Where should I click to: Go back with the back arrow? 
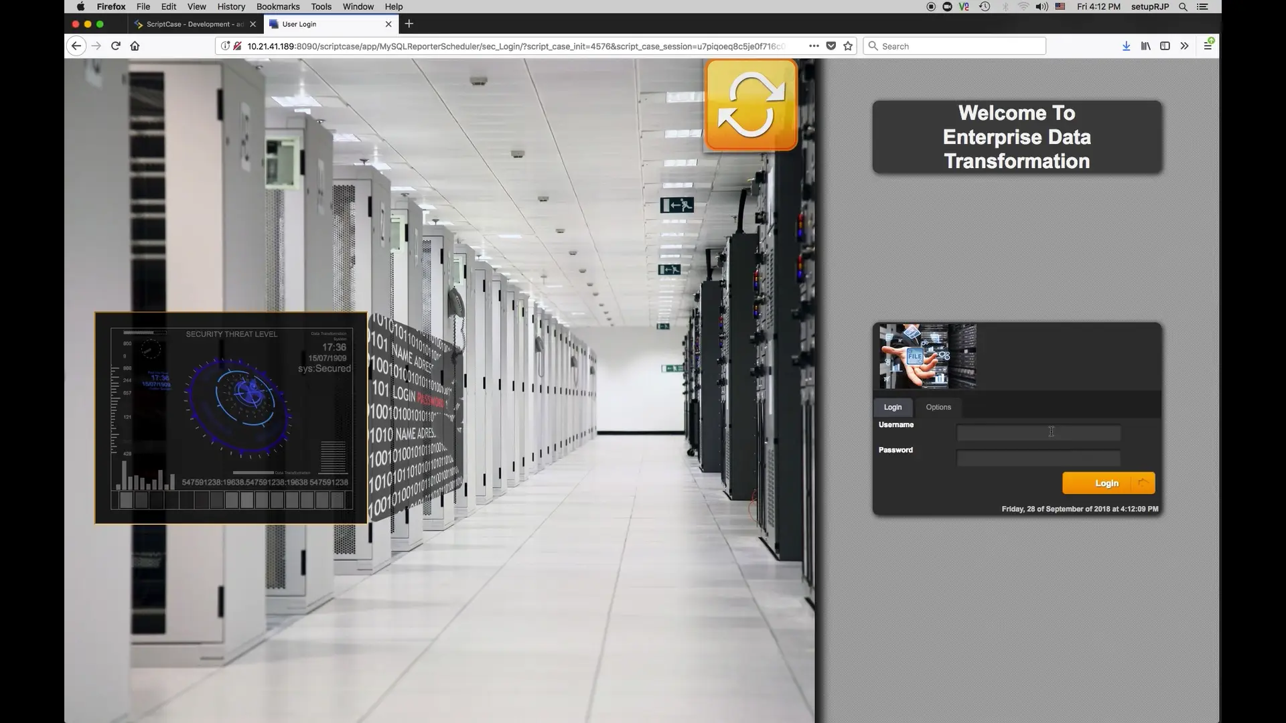(76, 46)
